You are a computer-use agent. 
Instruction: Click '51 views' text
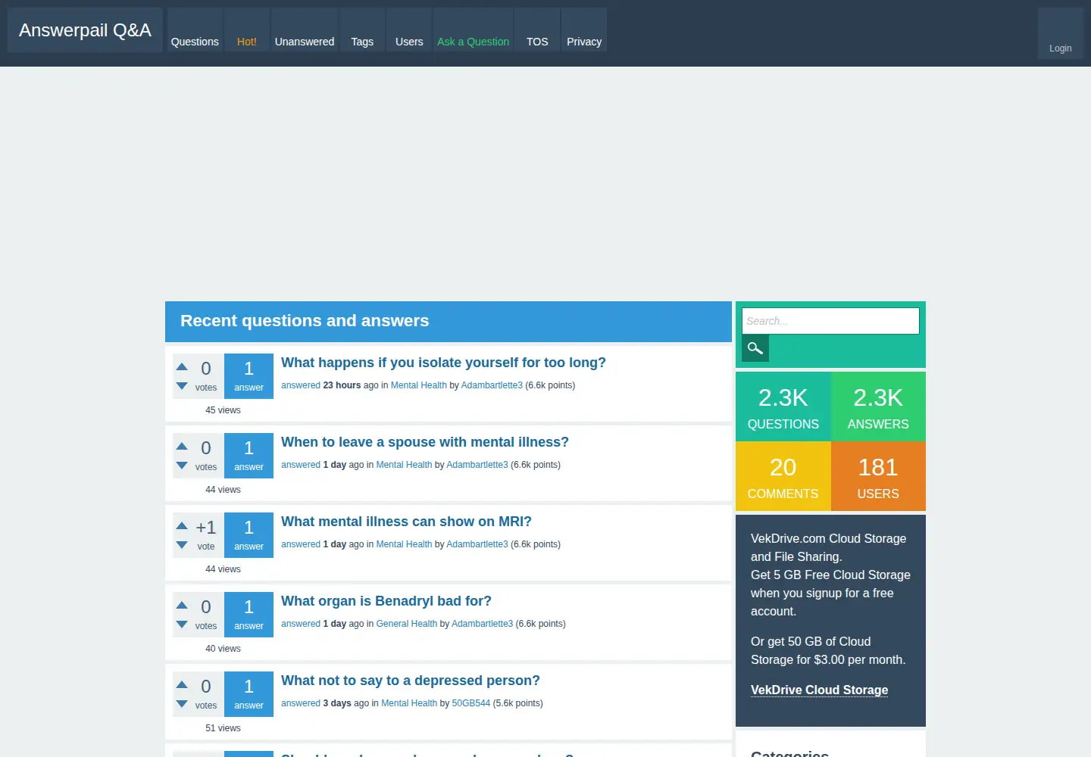[x=223, y=728]
